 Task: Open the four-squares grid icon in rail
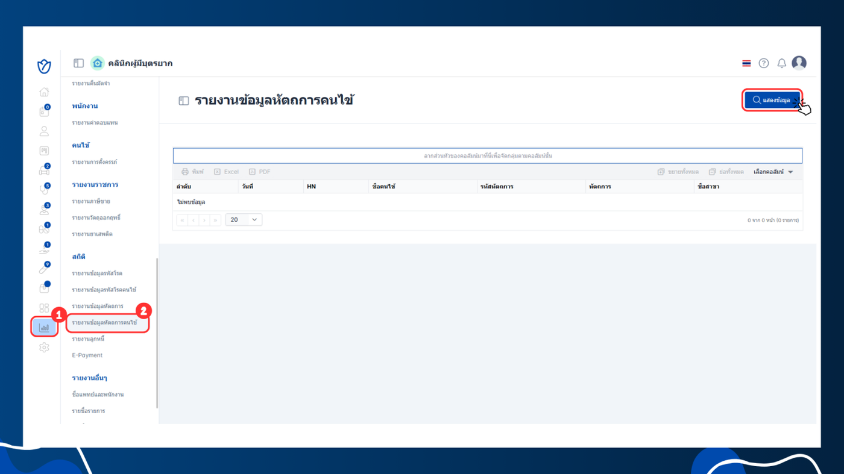44,308
